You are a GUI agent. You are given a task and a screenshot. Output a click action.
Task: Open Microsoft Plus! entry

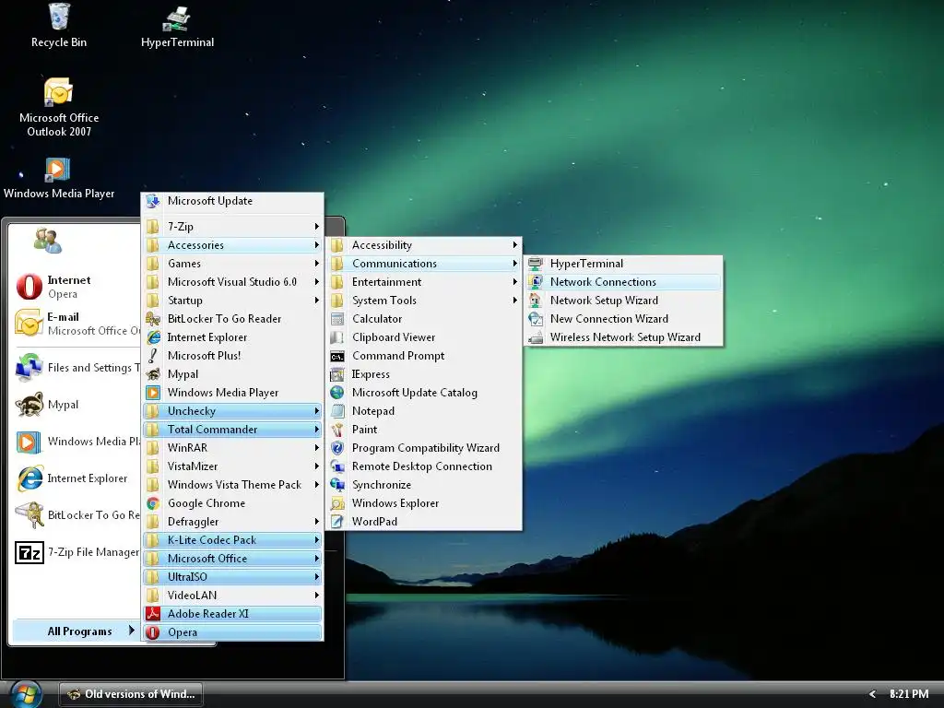tap(232, 356)
